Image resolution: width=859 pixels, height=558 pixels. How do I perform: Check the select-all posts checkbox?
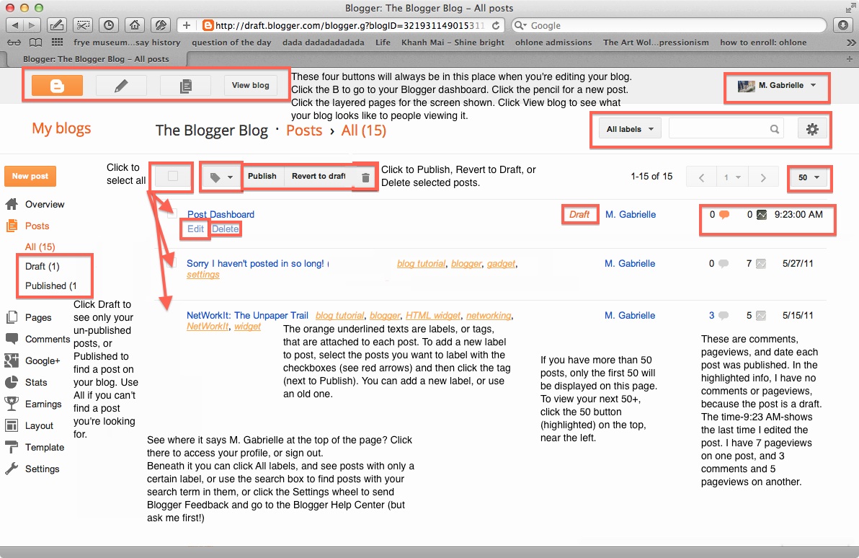tap(171, 175)
